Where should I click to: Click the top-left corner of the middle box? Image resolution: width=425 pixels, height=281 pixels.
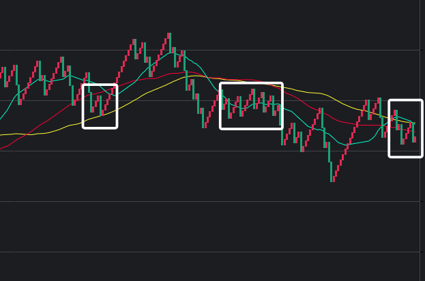220,83
